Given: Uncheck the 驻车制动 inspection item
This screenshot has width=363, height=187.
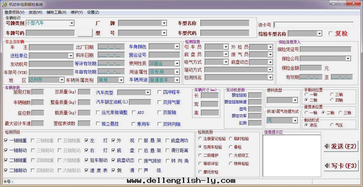Looking at the screenshot, I should [x=87, y=160].
